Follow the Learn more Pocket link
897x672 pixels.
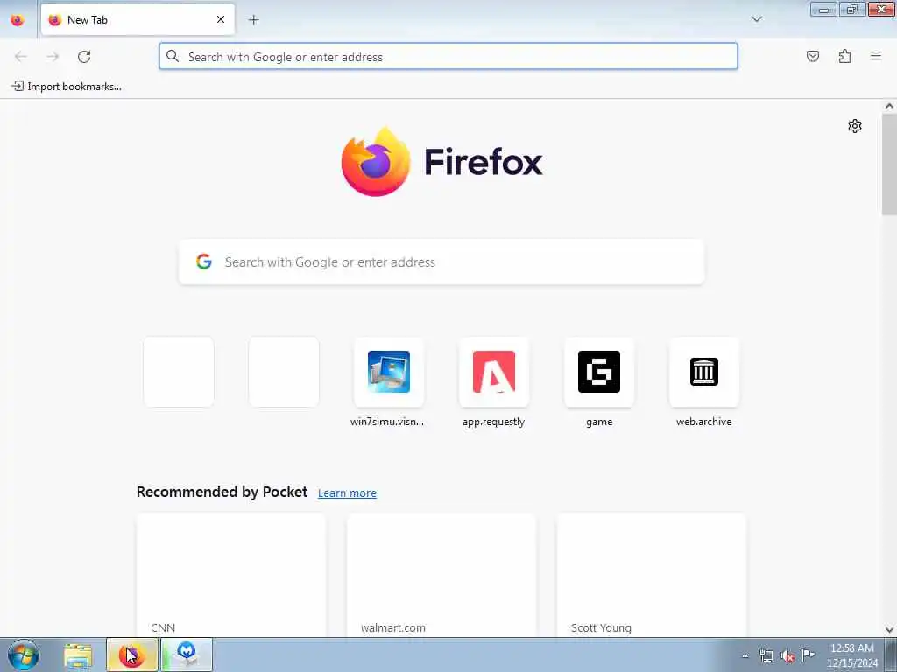(347, 493)
